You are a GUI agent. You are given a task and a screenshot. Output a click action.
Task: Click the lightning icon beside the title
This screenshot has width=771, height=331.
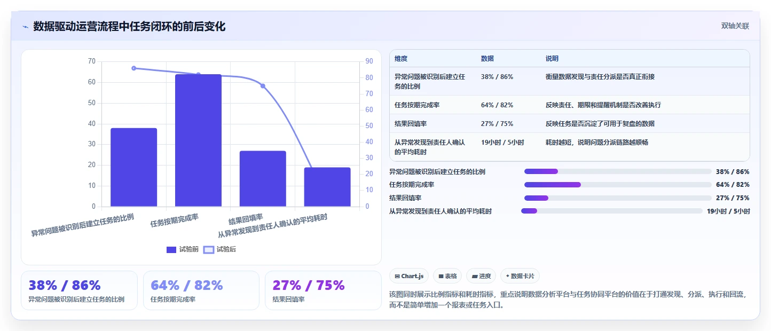(26, 27)
